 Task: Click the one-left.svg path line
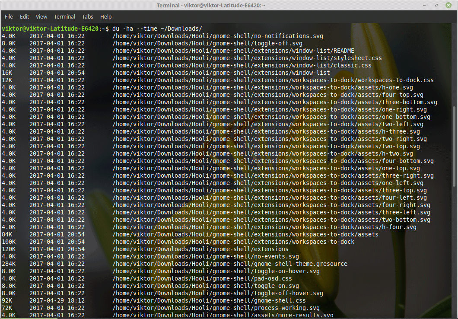268,183
